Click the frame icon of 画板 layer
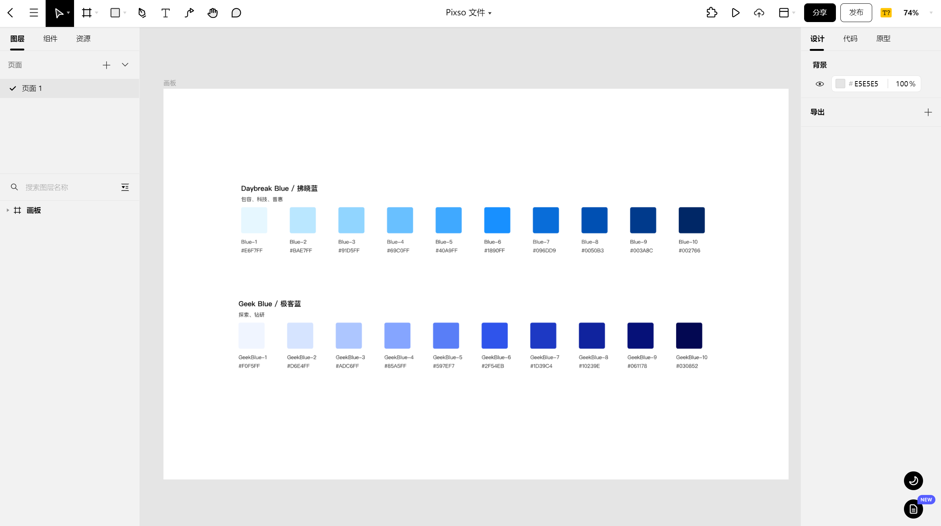This screenshot has width=941, height=526. (x=17, y=210)
